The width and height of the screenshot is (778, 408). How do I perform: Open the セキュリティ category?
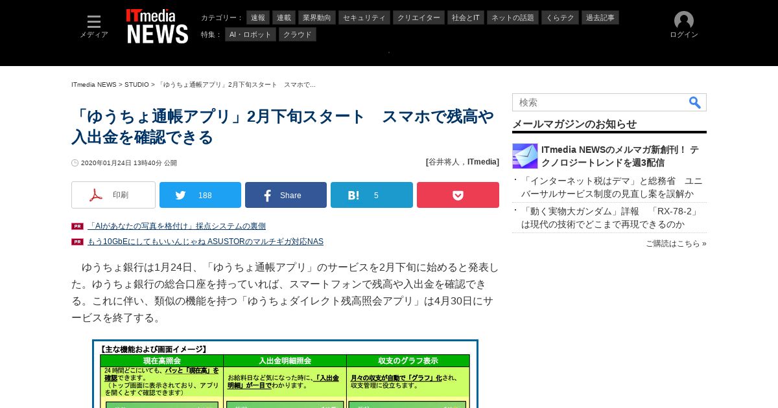tap(364, 17)
